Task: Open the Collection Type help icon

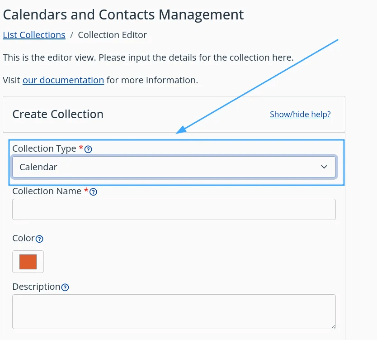Action: [89, 148]
